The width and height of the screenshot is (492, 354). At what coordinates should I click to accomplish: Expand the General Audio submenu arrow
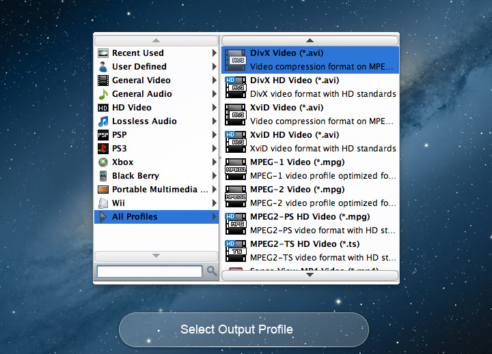coord(215,94)
